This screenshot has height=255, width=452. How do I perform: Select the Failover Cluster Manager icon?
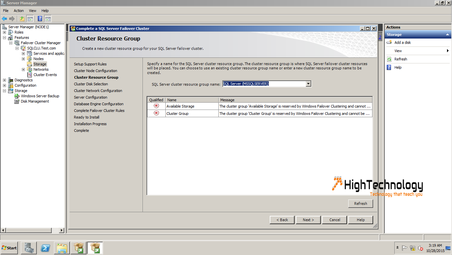pyautogui.click(x=17, y=43)
